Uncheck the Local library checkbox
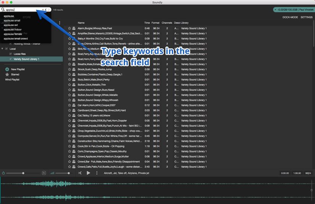This screenshot has width=315, height=204. pos(7,49)
